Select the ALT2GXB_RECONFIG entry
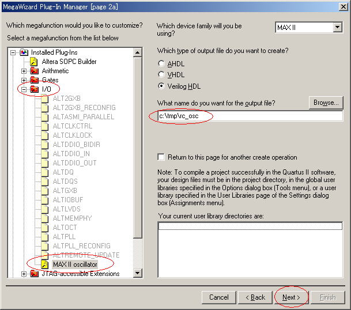The image size is (351, 310). point(84,108)
